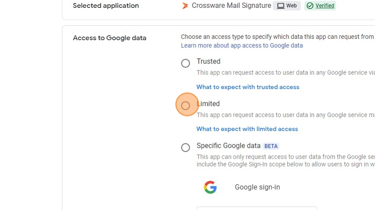Viewport: 375px width, 210px height.
Task: Click the Google G logo
Action: [210, 187]
